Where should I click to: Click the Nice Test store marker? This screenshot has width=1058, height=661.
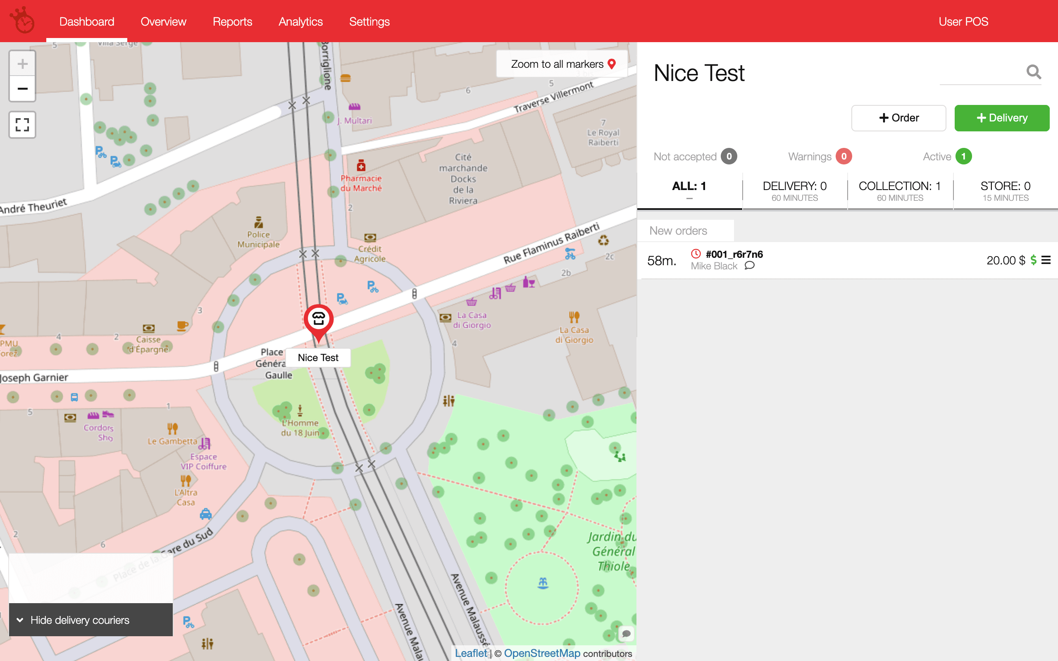click(x=318, y=323)
